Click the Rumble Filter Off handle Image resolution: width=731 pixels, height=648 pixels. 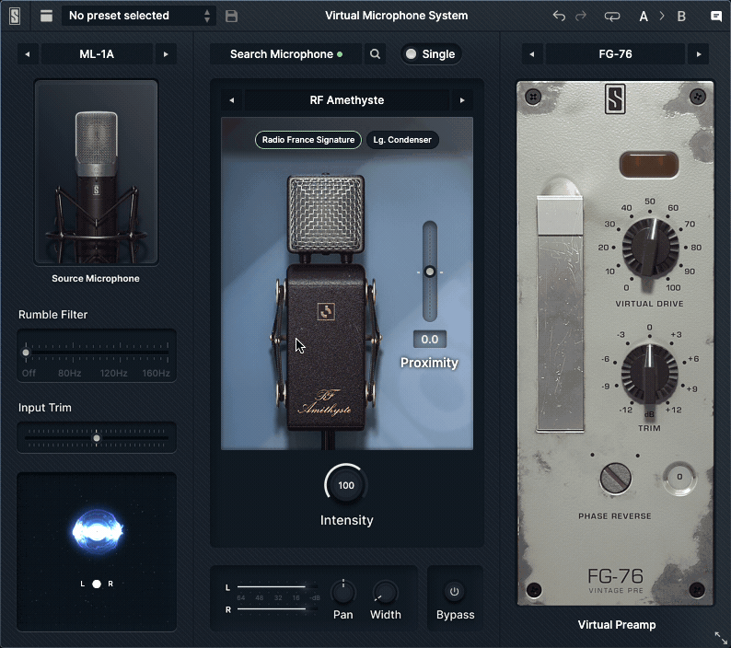(x=26, y=353)
